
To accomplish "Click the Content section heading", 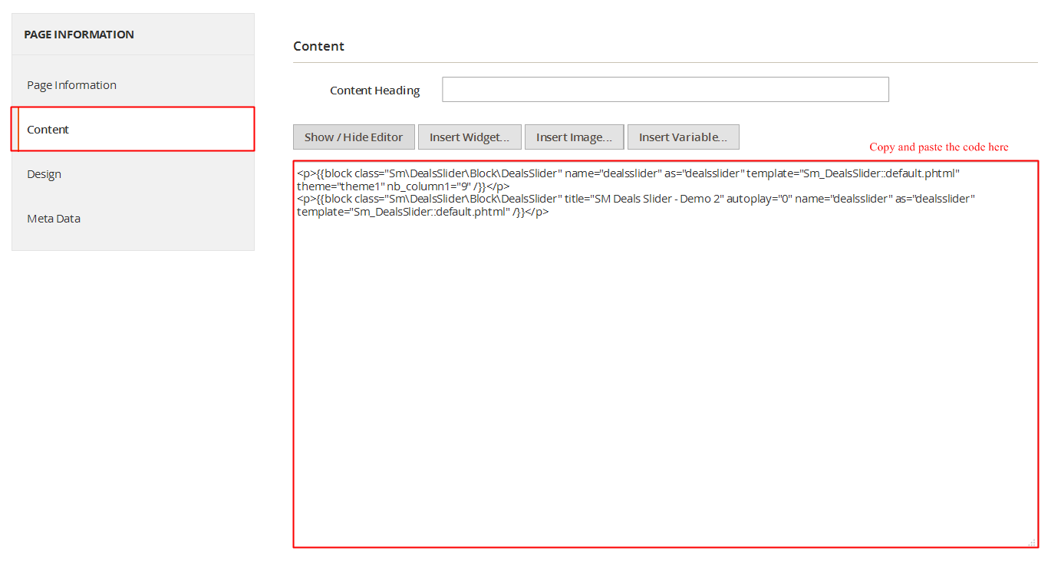I will pyautogui.click(x=318, y=46).
